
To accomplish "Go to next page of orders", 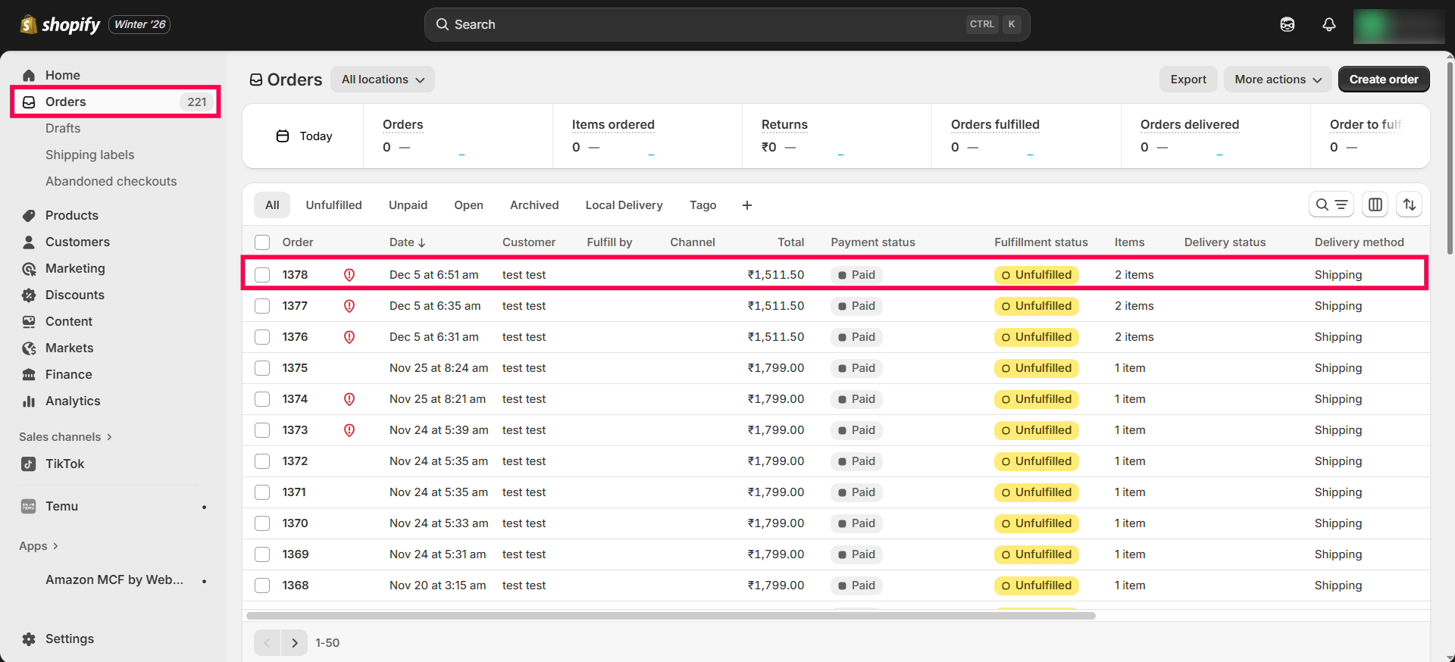I will 294,643.
